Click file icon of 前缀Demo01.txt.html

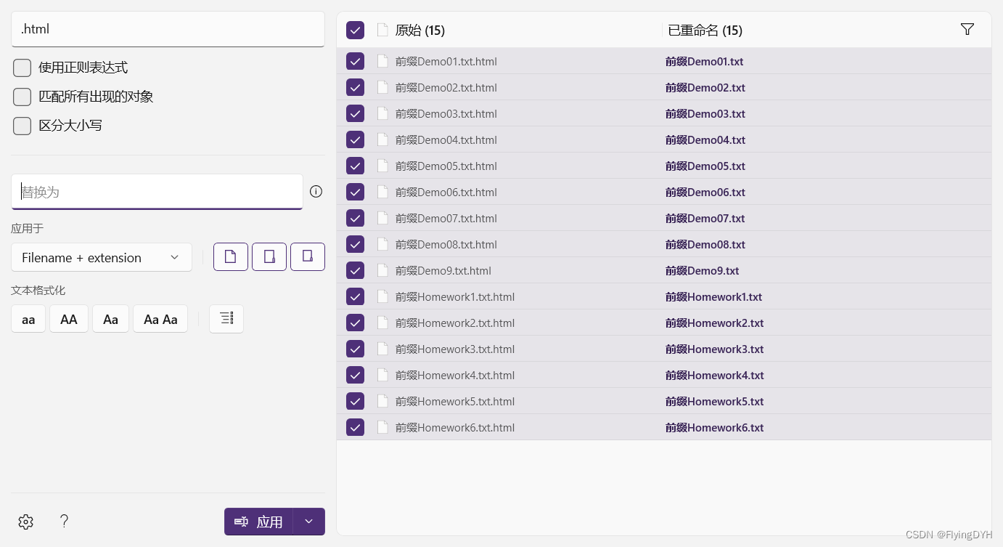[x=382, y=62]
